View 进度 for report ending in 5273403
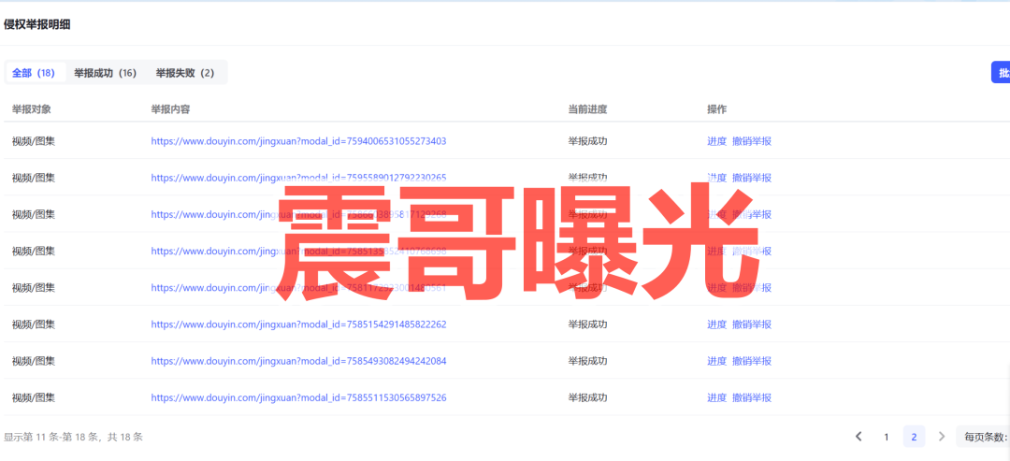 (x=716, y=141)
